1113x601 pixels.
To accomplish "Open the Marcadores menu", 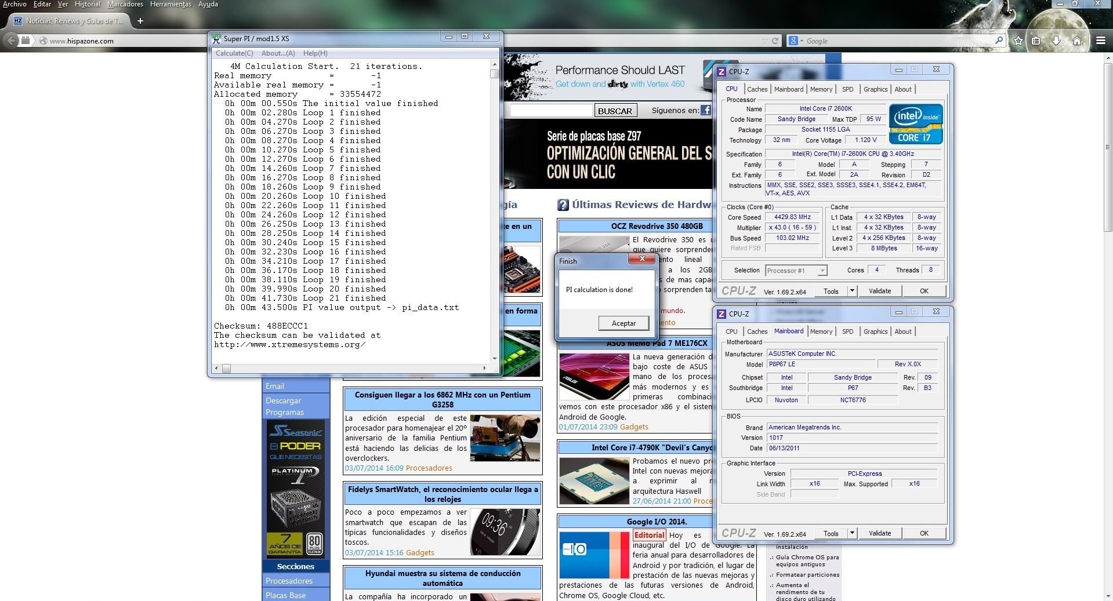I will pyautogui.click(x=125, y=4).
